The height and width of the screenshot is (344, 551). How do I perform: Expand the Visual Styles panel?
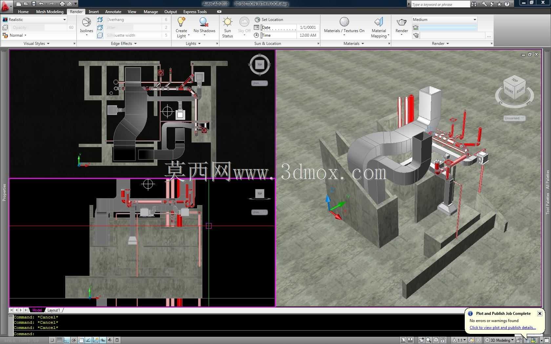point(36,43)
